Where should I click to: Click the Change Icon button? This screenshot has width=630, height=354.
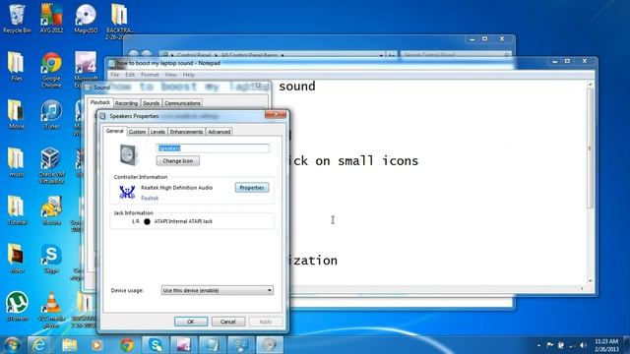point(177,161)
